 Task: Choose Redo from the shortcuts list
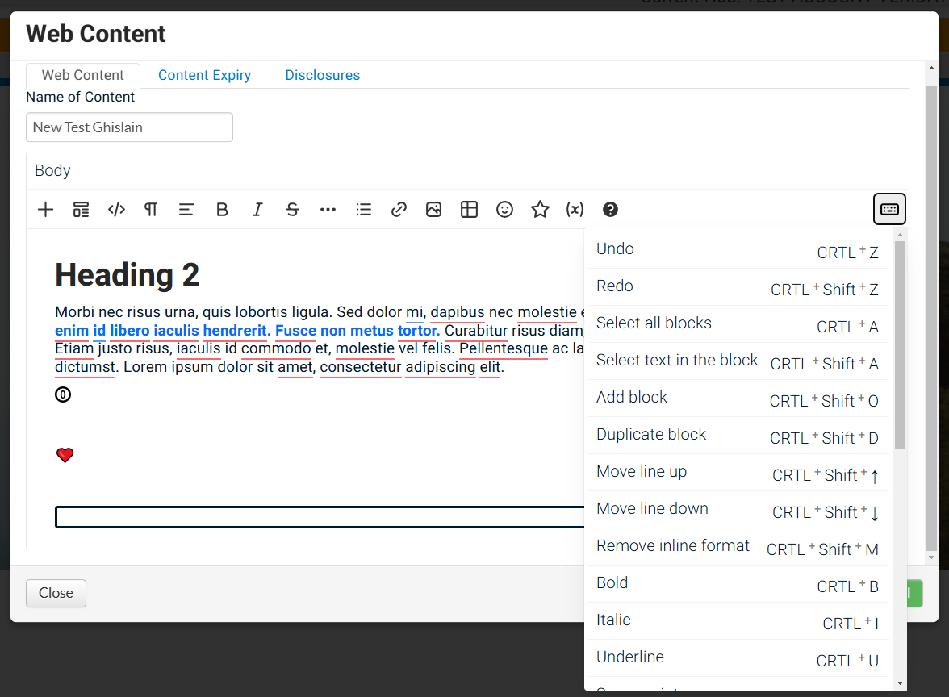click(x=738, y=287)
